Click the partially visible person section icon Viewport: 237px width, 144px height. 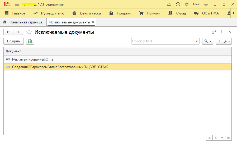(x=229, y=13)
